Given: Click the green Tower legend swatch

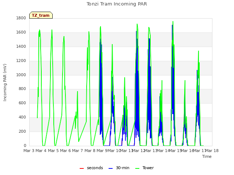Looking at the screenshot, I should click(x=137, y=168).
